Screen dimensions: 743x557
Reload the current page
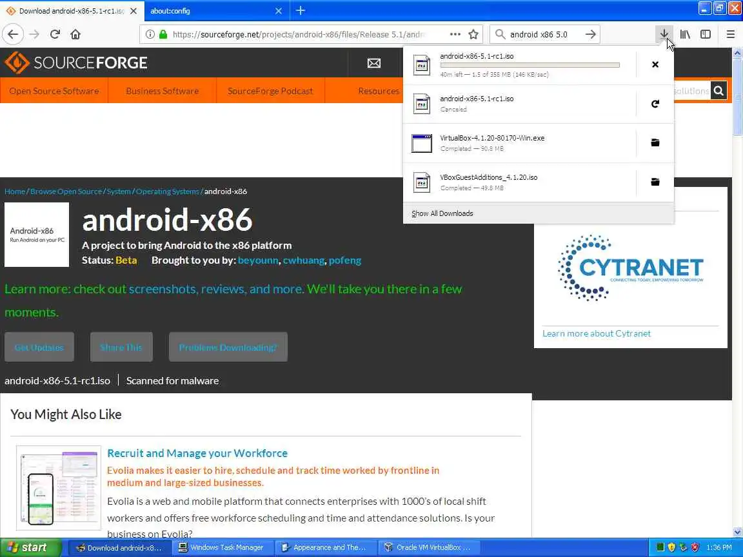pos(55,34)
